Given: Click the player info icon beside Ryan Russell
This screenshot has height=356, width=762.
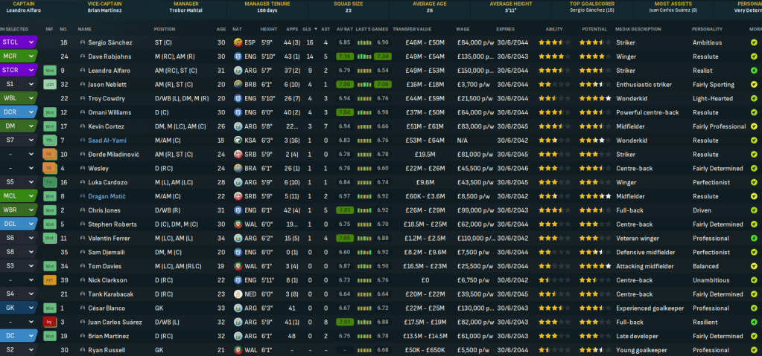Looking at the screenshot, I should 82,350.
